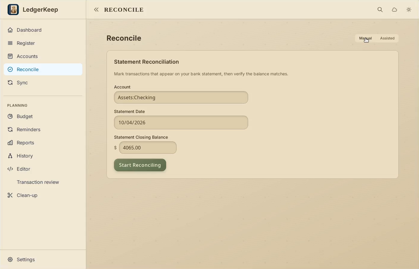Click Start Reconciling button
This screenshot has height=269, width=419.
[x=140, y=165]
